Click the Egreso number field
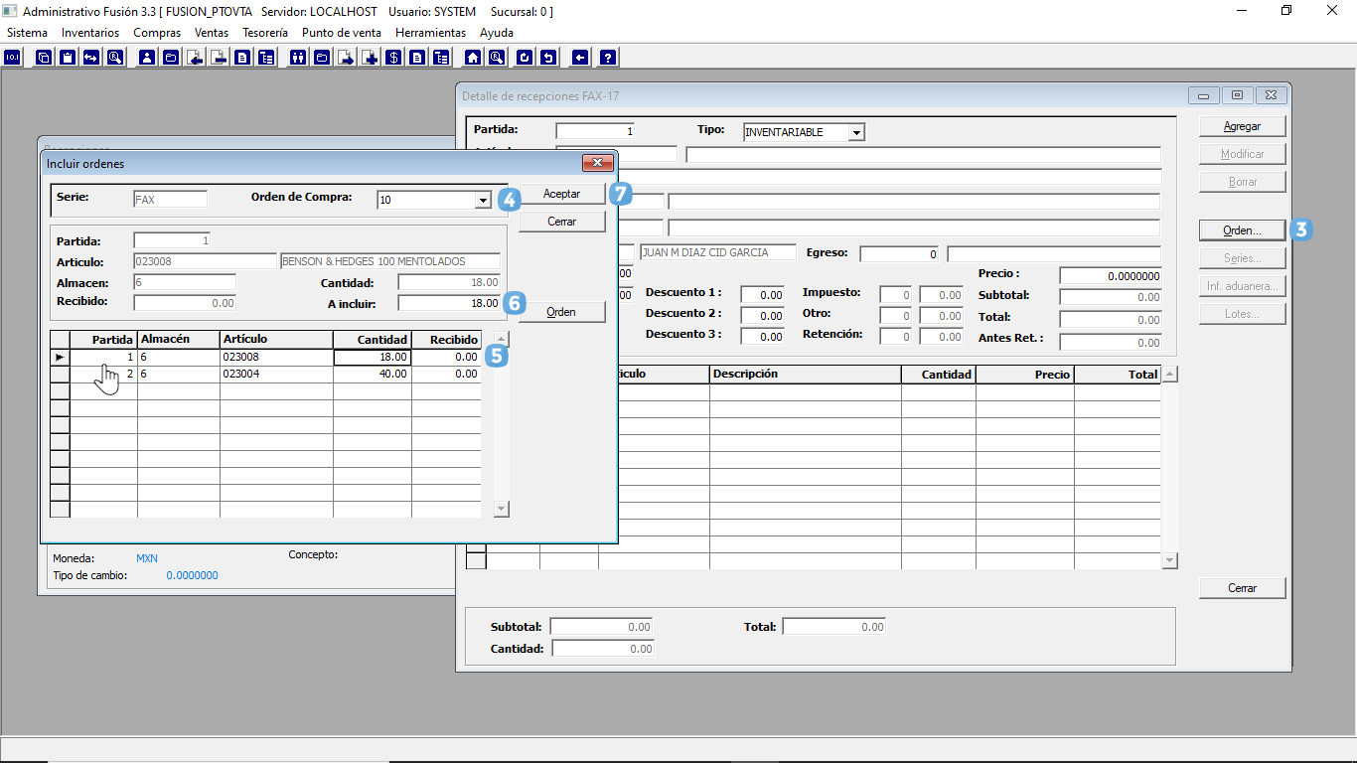Viewport: 1357px width, 763px height. [900, 254]
